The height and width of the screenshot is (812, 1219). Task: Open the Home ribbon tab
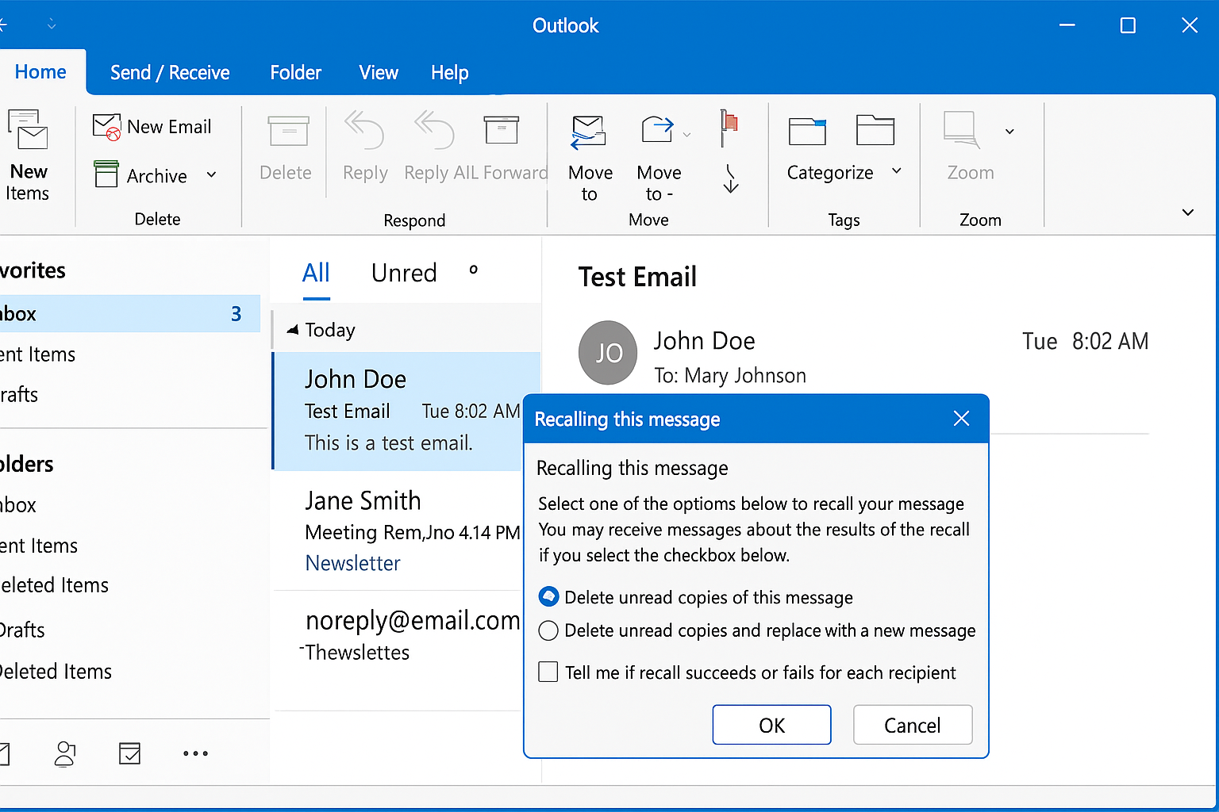[x=40, y=72]
